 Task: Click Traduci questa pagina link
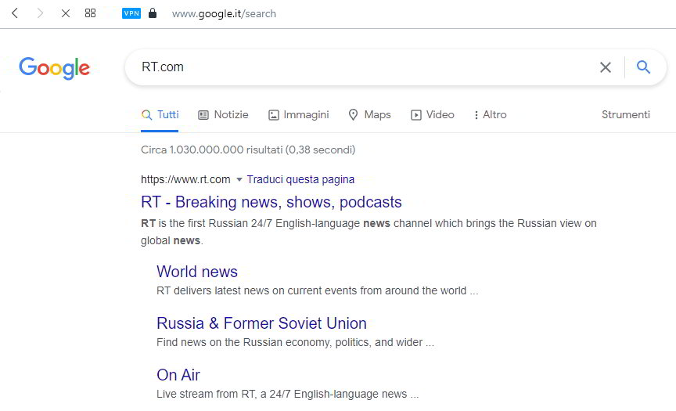click(x=300, y=179)
